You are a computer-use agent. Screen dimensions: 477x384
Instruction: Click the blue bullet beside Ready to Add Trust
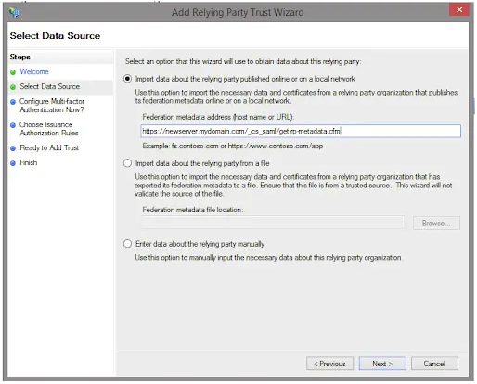point(13,148)
